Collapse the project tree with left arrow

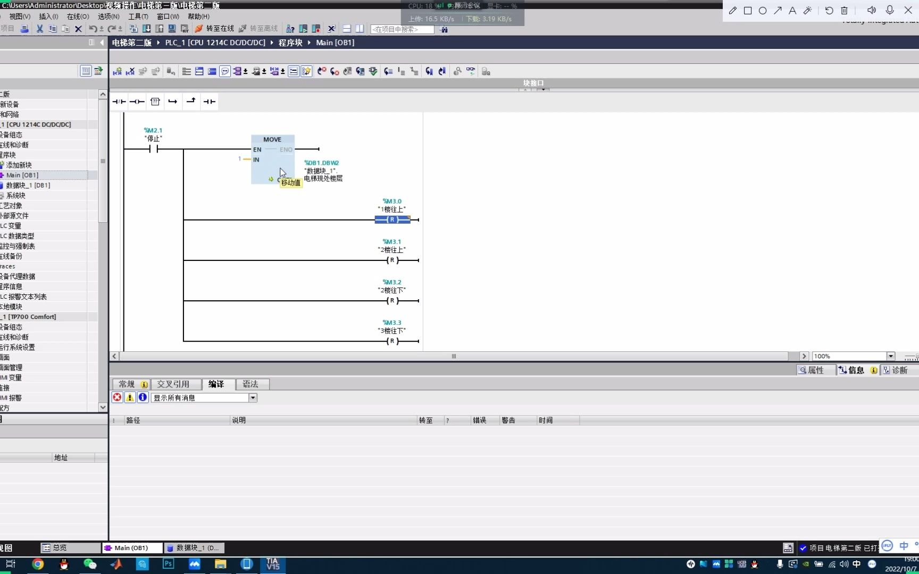tap(102, 43)
